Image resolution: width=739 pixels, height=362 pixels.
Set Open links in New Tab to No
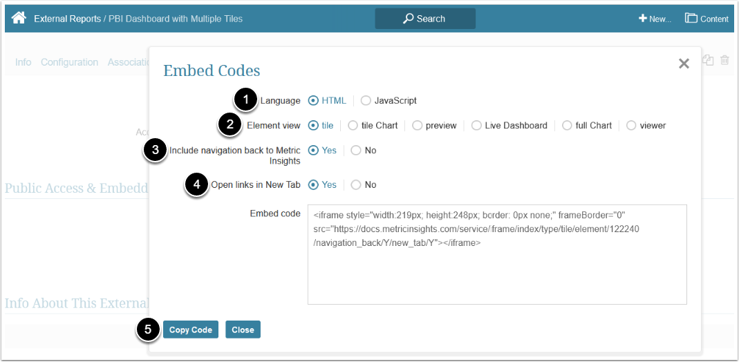tap(356, 184)
